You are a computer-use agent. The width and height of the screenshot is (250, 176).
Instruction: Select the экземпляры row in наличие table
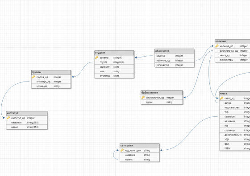point(233,60)
